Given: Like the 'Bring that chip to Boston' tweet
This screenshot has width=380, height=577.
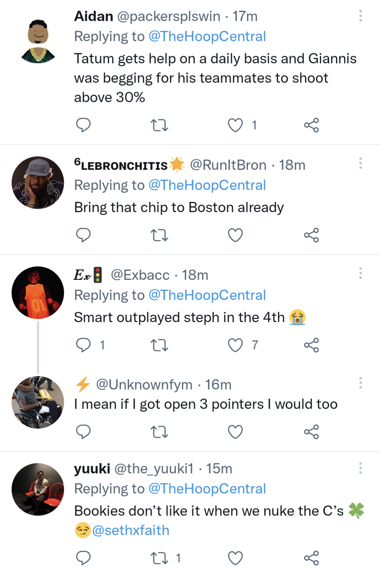Looking at the screenshot, I should click(x=235, y=235).
